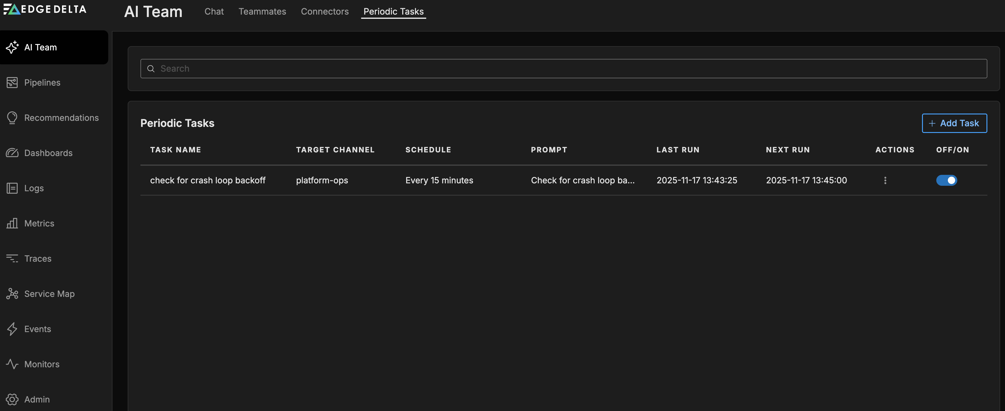Viewport: 1005px width, 411px height.
Task: Switch to the Connectors tab
Action: pos(325,11)
